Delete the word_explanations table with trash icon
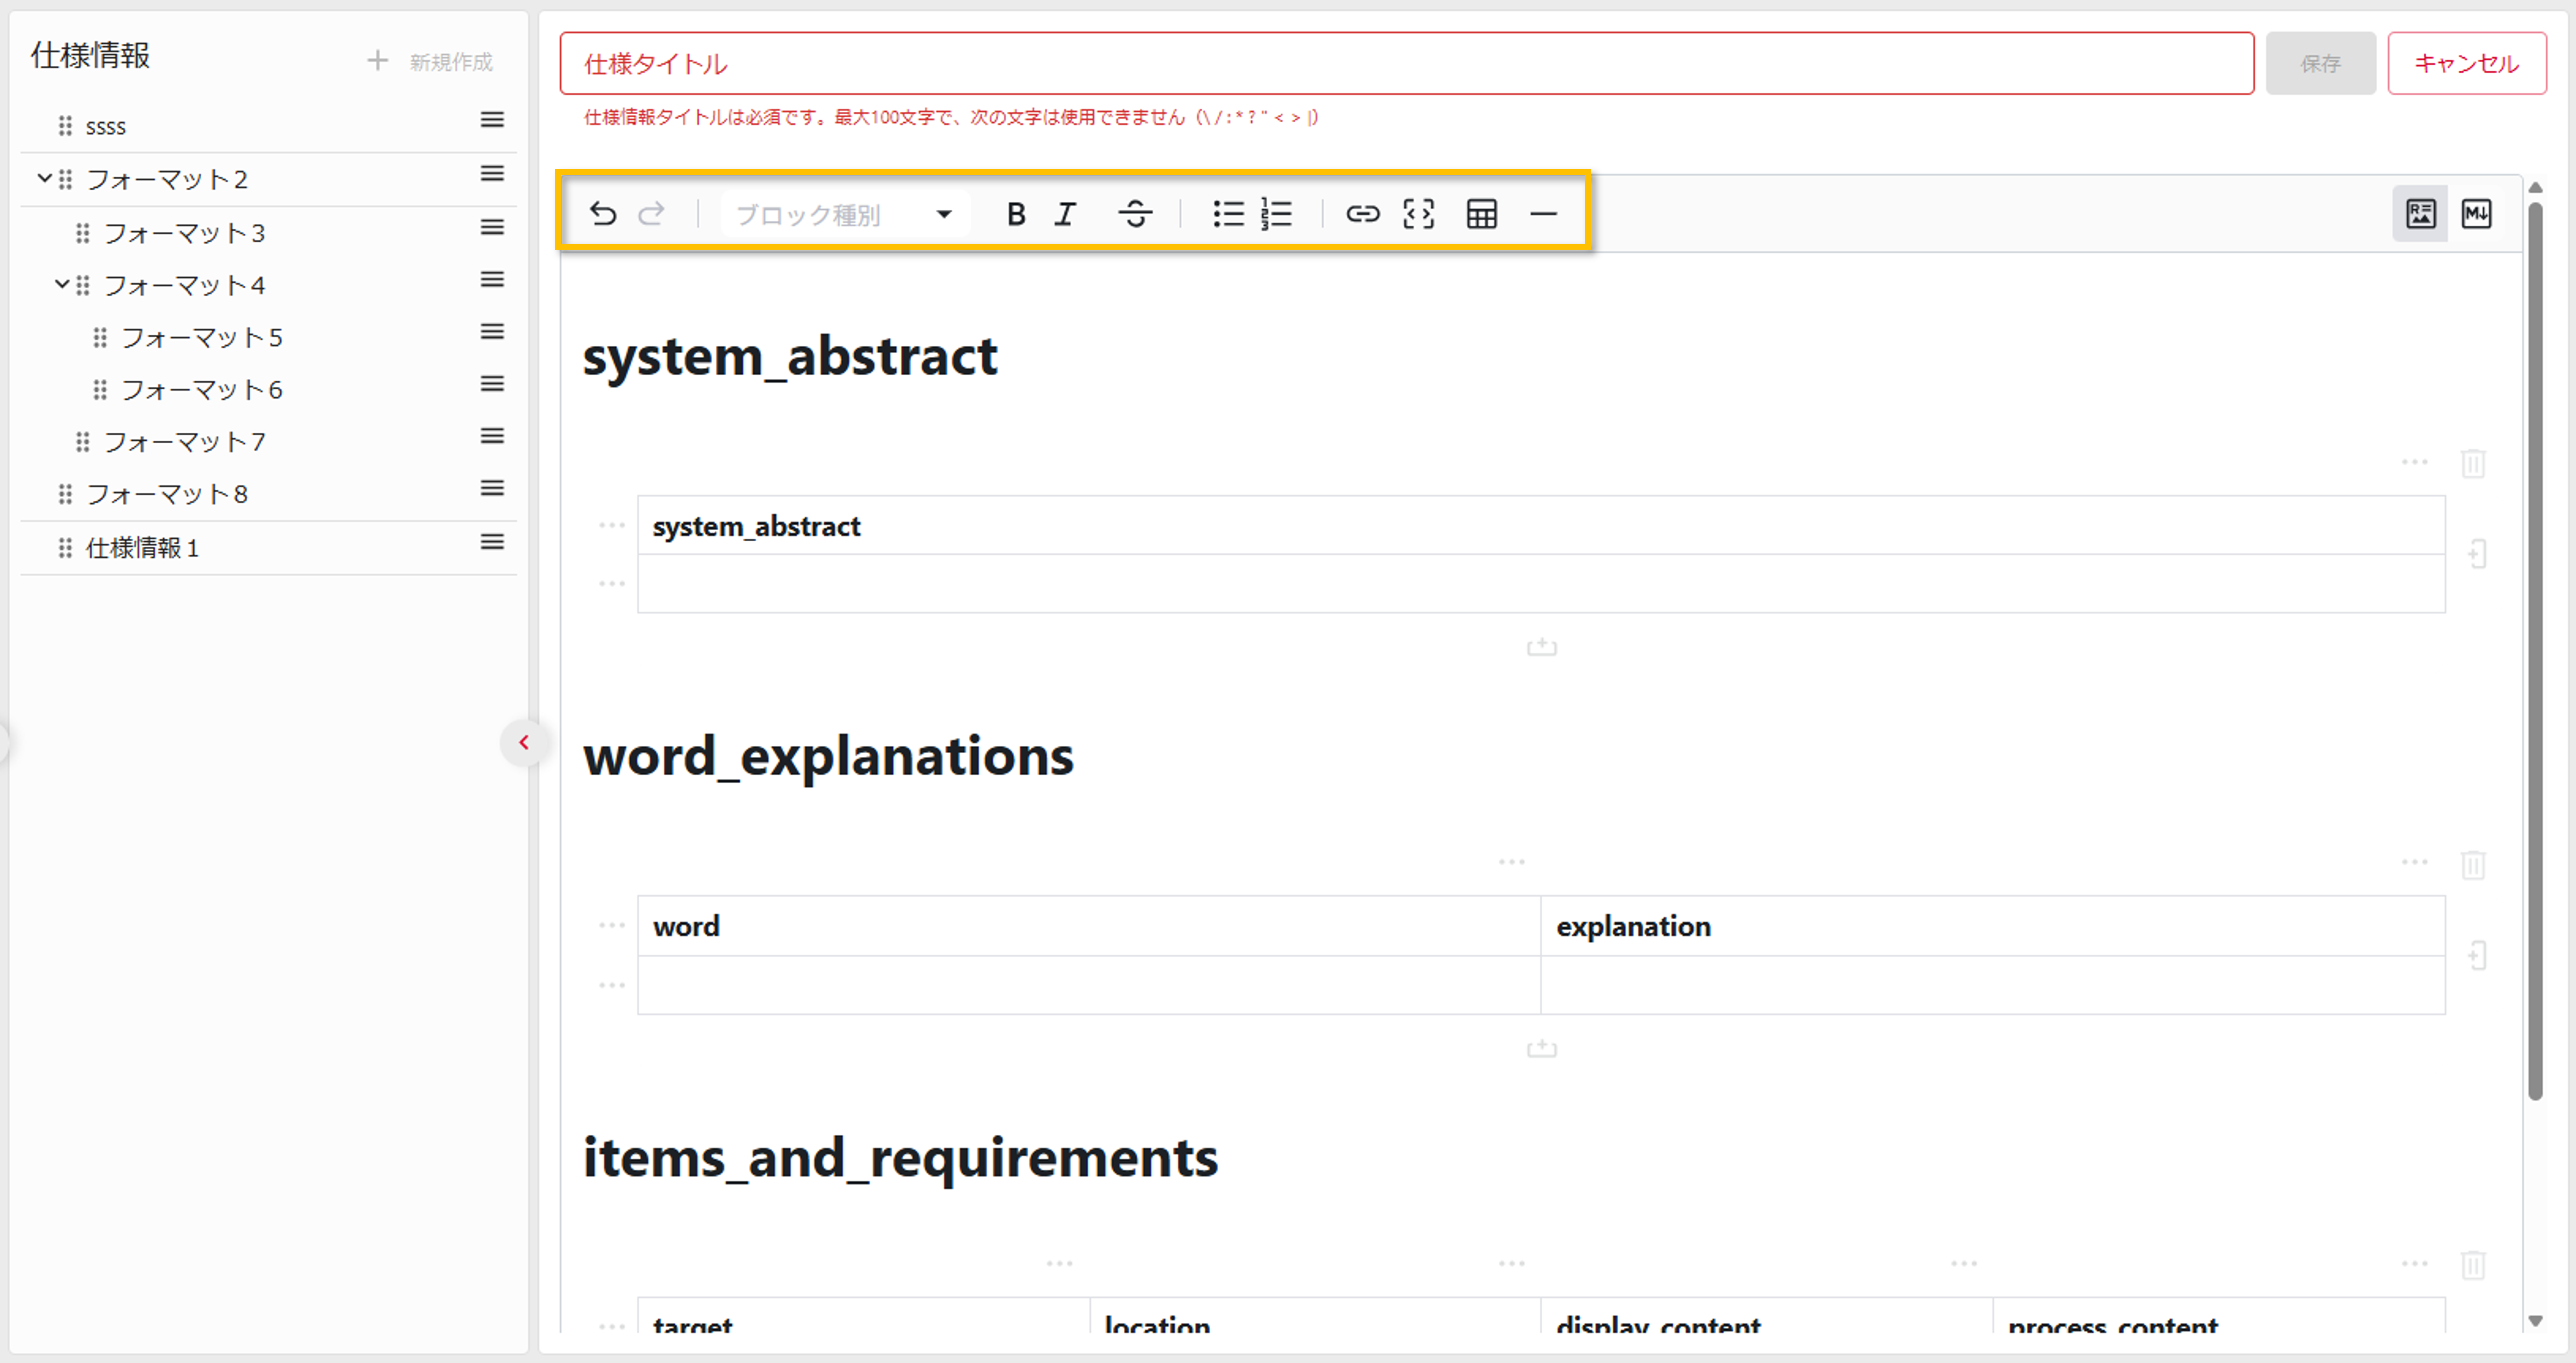 2473,865
